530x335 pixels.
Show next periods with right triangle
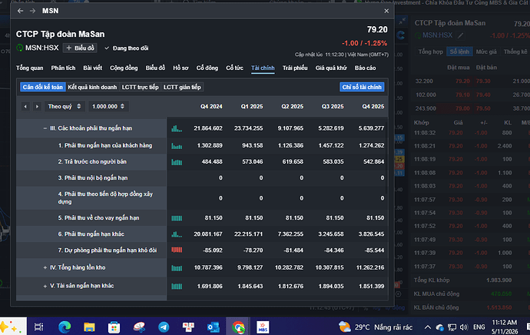pos(37,107)
